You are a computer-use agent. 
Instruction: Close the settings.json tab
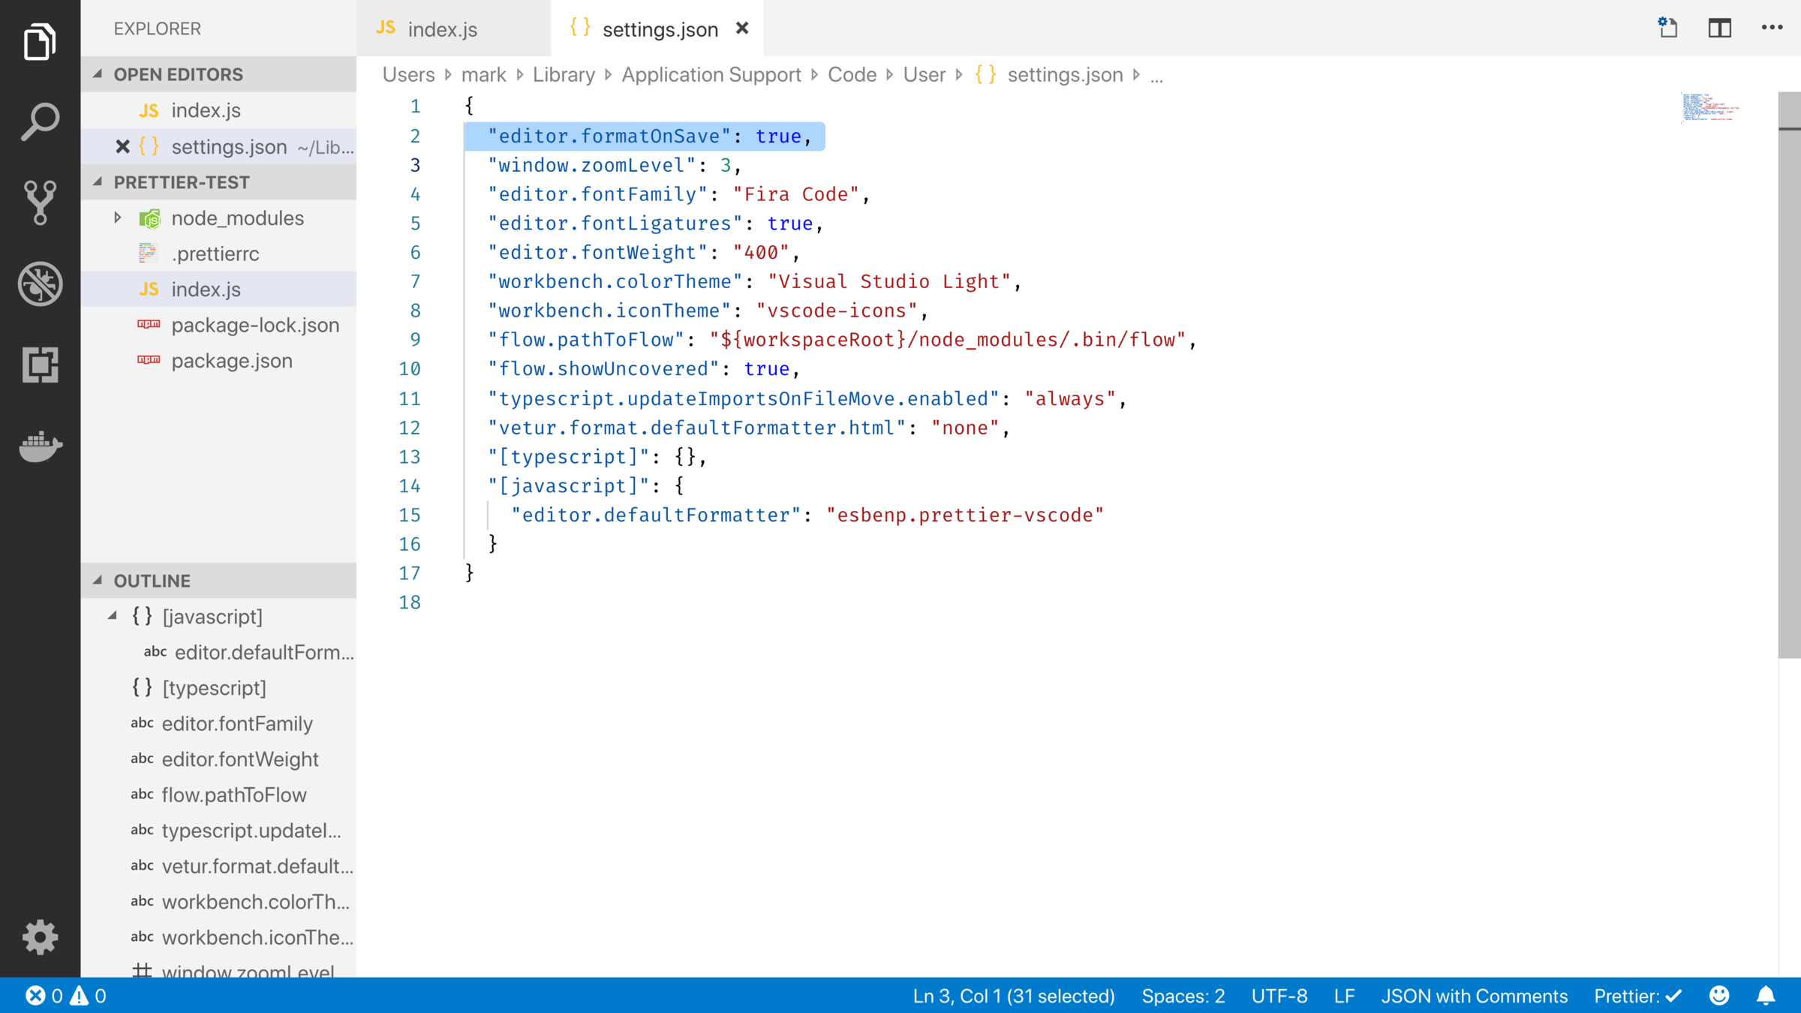pyautogui.click(x=742, y=29)
